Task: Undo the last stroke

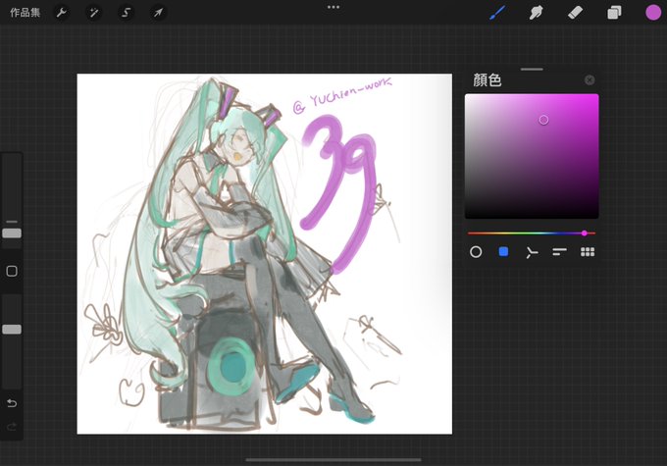Action: 12,403
